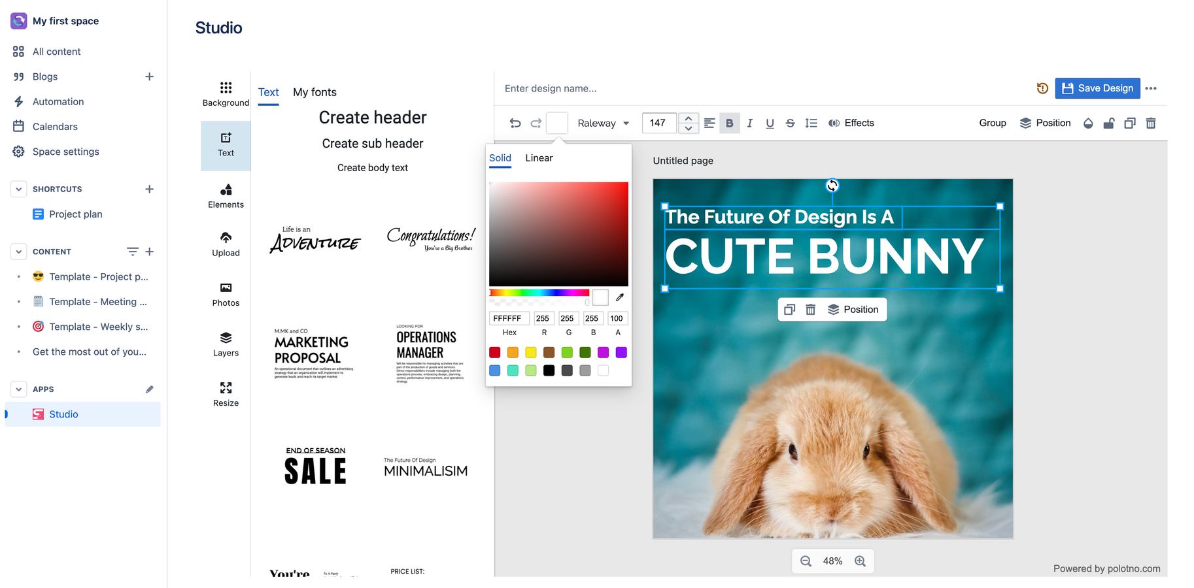Insert the Marketing Proposal text template

pos(313,353)
